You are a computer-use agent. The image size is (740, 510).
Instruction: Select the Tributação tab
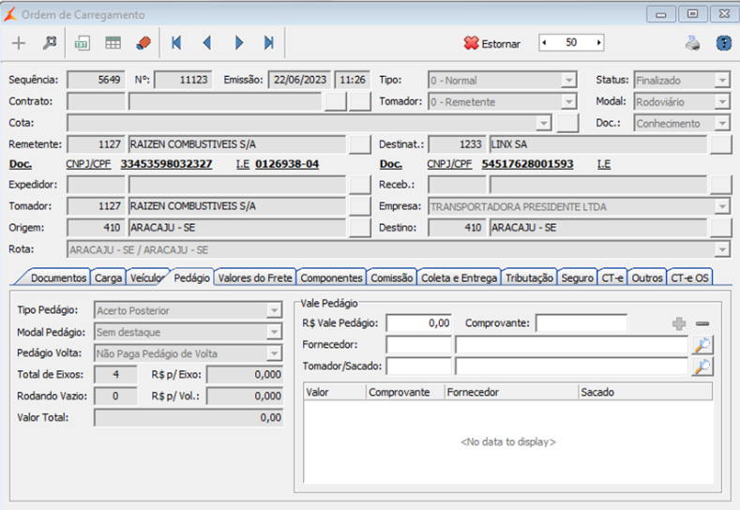pyautogui.click(x=529, y=277)
